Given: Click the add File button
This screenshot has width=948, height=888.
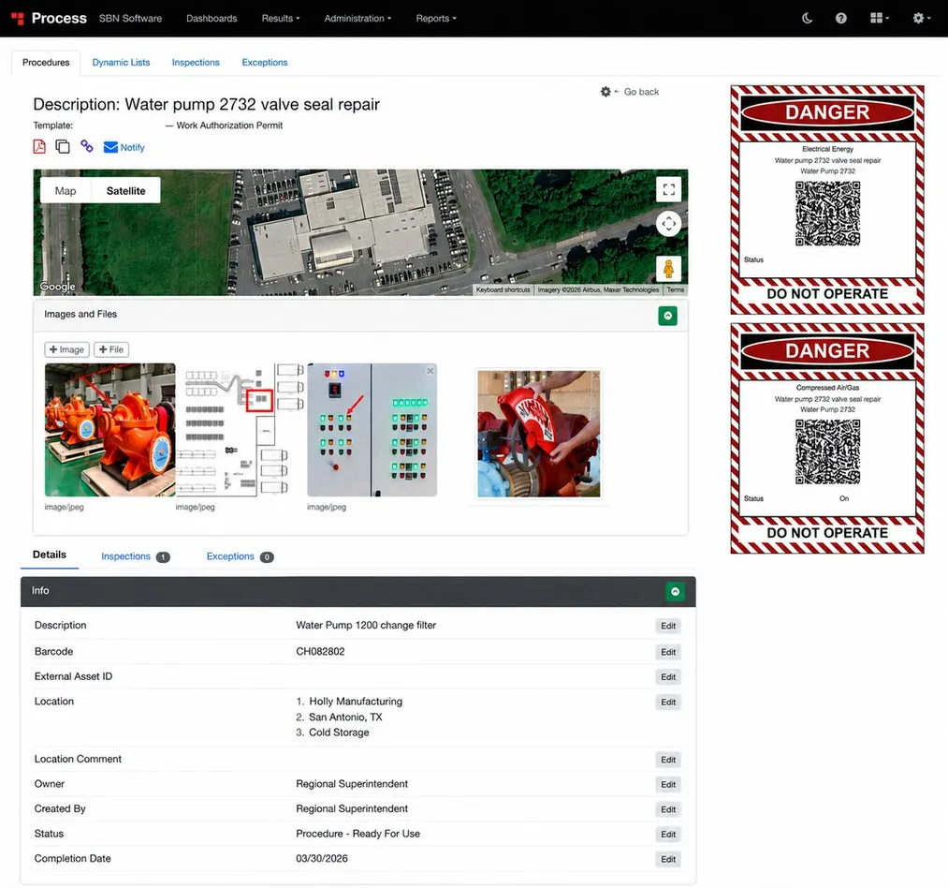Looking at the screenshot, I should click(x=111, y=349).
